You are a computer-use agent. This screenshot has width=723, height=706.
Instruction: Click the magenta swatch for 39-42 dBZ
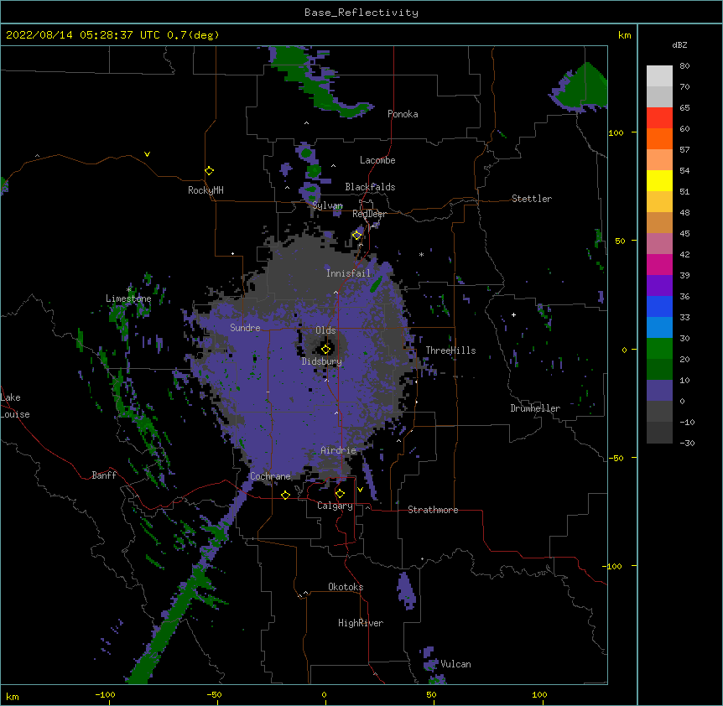[659, 264]
